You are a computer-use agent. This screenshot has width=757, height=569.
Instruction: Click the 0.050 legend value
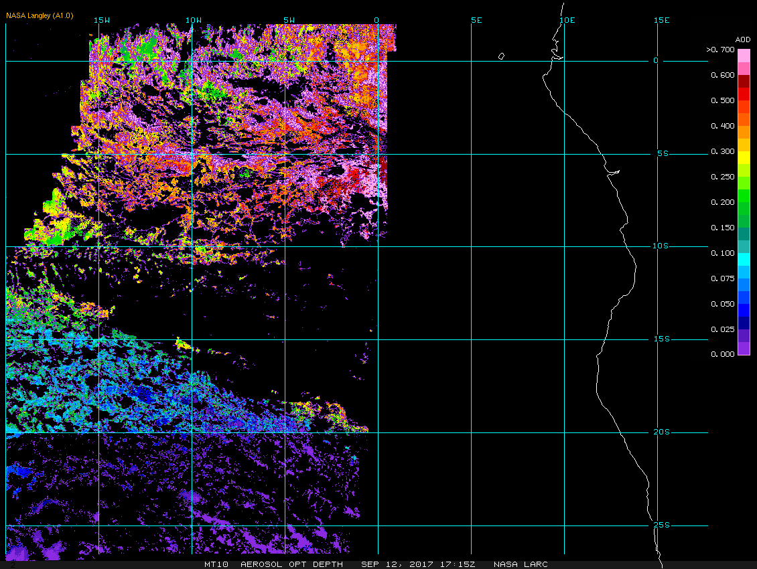(723, 304)
